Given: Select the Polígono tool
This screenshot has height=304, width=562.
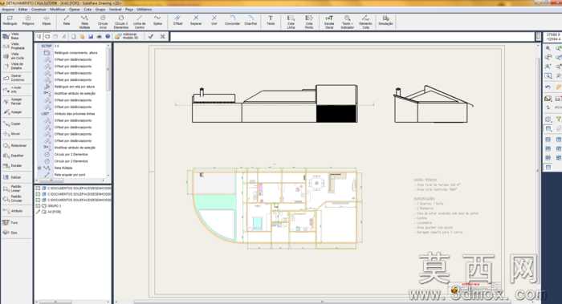Looking at the screenshot, I should click(x=28, y=20).
